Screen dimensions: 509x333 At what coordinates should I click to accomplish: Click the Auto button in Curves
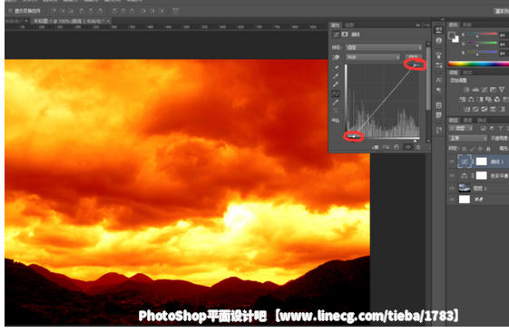[x=413, y=57]
